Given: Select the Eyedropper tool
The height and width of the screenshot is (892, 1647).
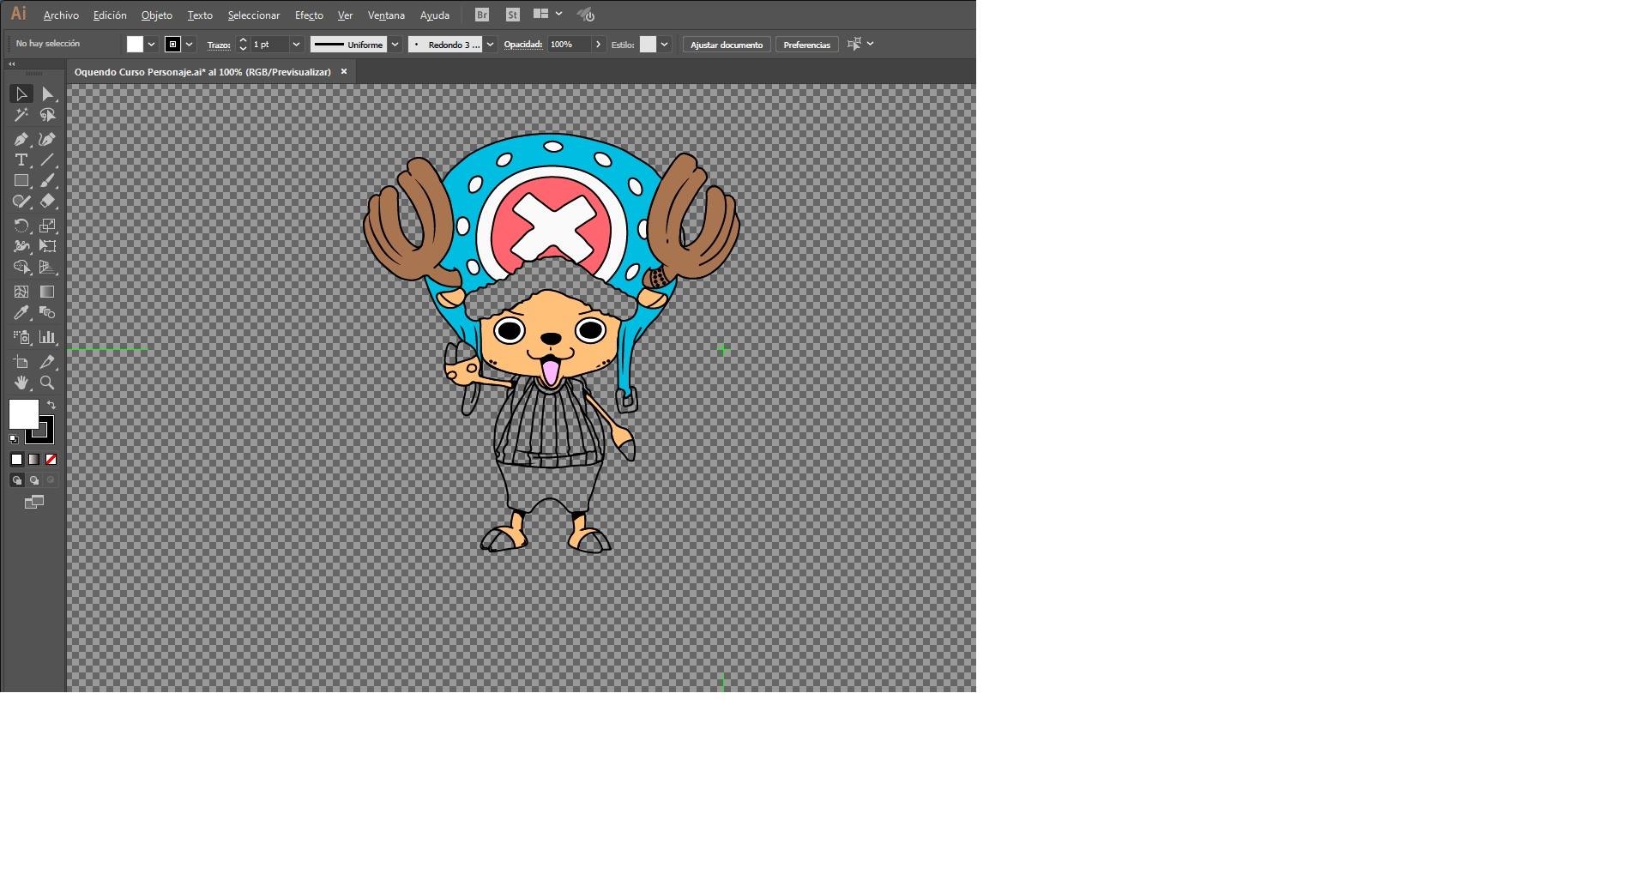Looking at the screenshot, I should 21,313.
